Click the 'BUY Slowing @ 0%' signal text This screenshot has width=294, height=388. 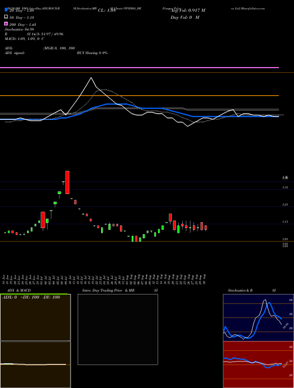click(x=92, y=53)
